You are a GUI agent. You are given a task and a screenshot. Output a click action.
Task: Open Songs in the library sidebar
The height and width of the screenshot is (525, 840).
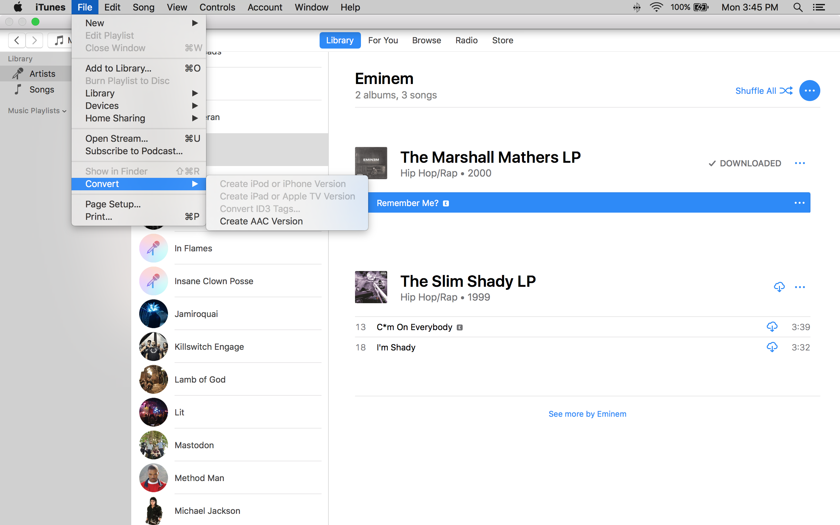[42, 90]
